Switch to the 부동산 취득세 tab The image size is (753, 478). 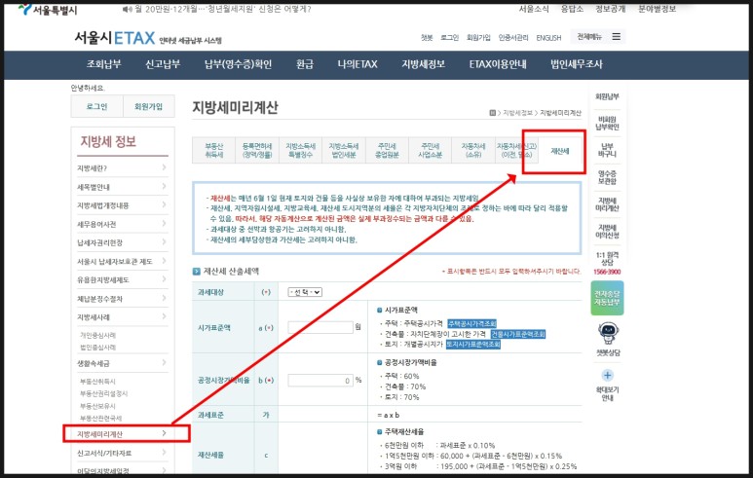tap(213, 150)
